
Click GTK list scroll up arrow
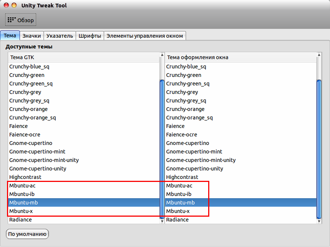click(x=162, y=55)
